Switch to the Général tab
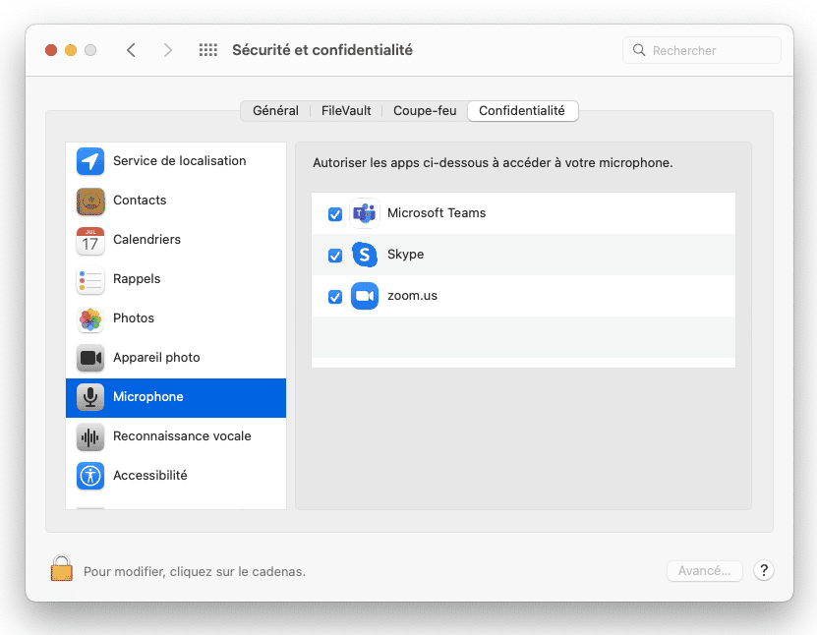The height and width of the screenshot is (635, 817). click(x=275, y=111)
